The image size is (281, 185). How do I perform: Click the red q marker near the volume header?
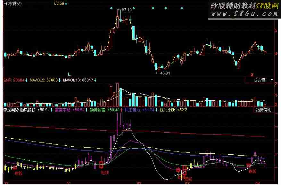pyautogui.click(x=252, y=74)
